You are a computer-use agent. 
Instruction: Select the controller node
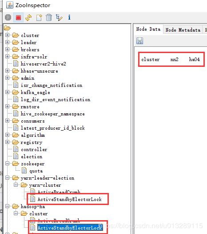(34, 149)
